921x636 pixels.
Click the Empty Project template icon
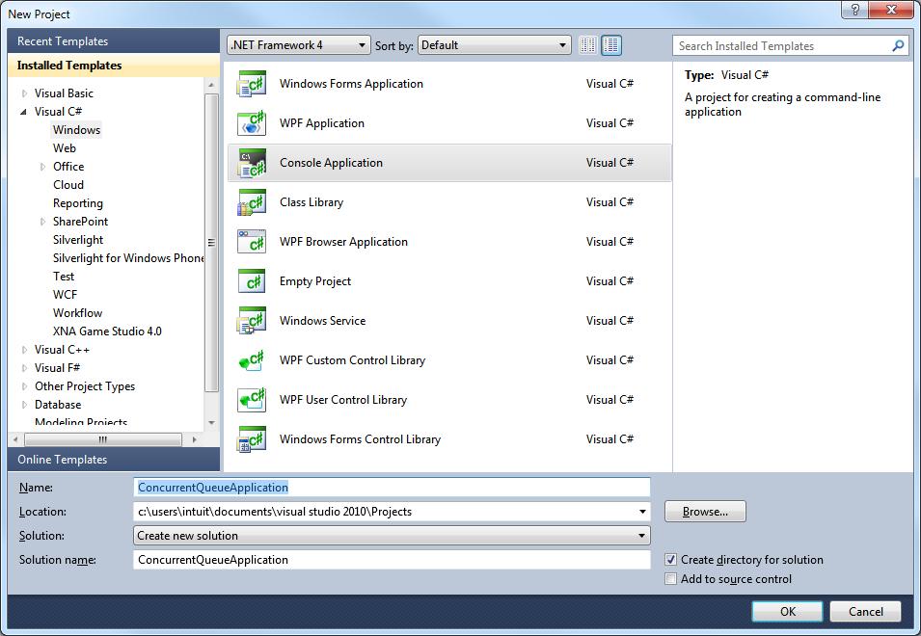(252, 281)
